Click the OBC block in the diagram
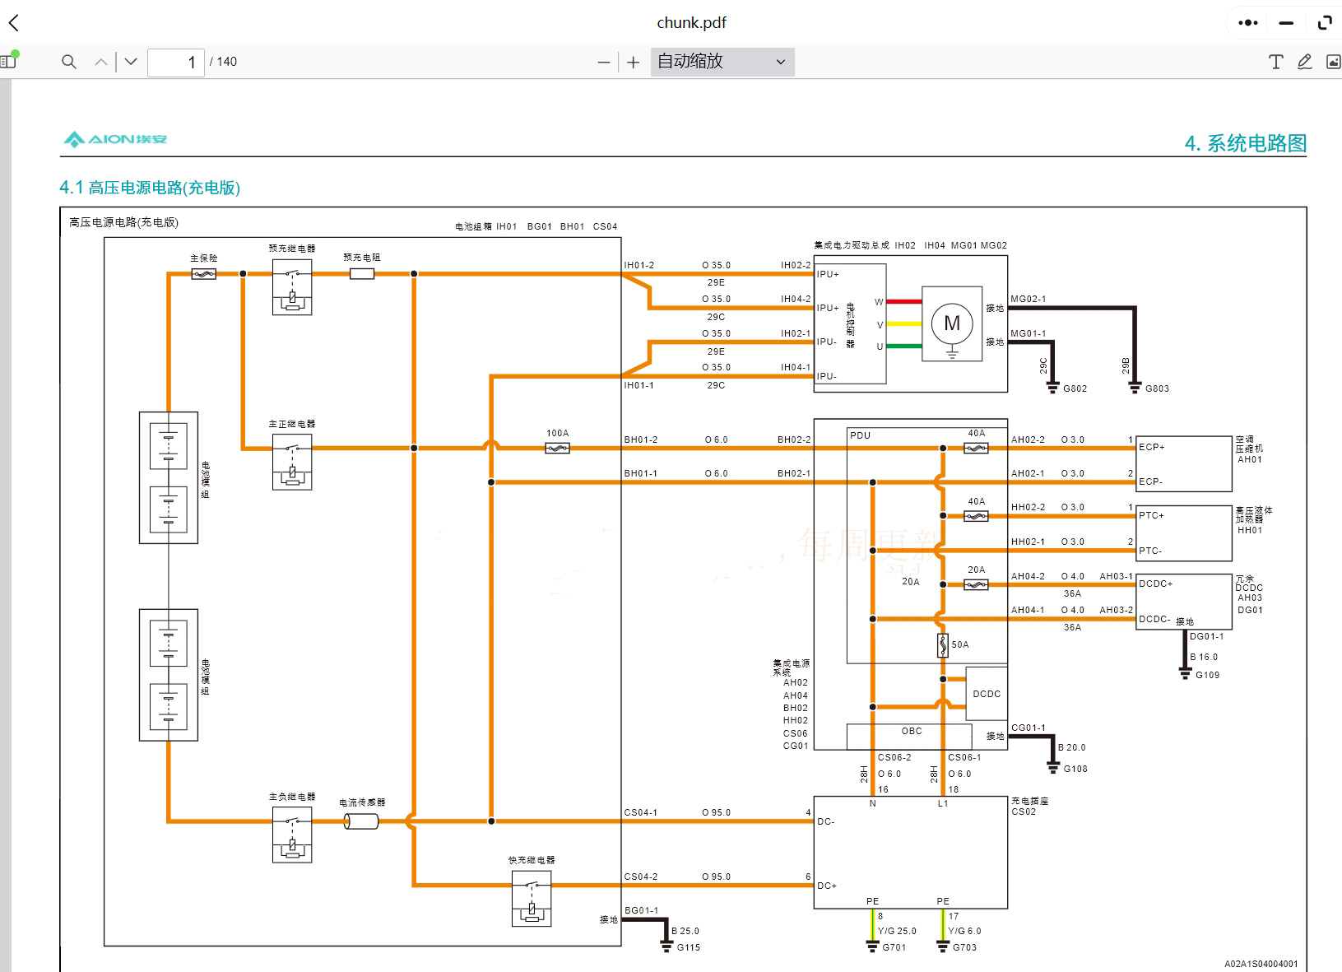This screenshot has width=1342, height=972. click(x=911, y=732)
